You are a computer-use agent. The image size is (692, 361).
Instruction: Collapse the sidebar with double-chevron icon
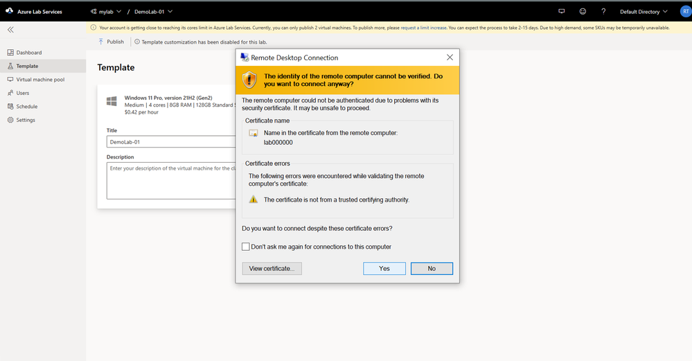click(10, 30)
